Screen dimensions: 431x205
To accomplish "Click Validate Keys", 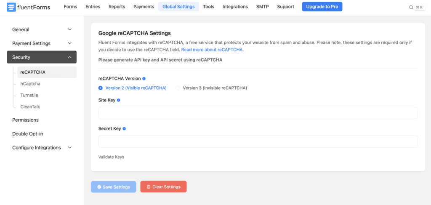I will click(111, 157).
